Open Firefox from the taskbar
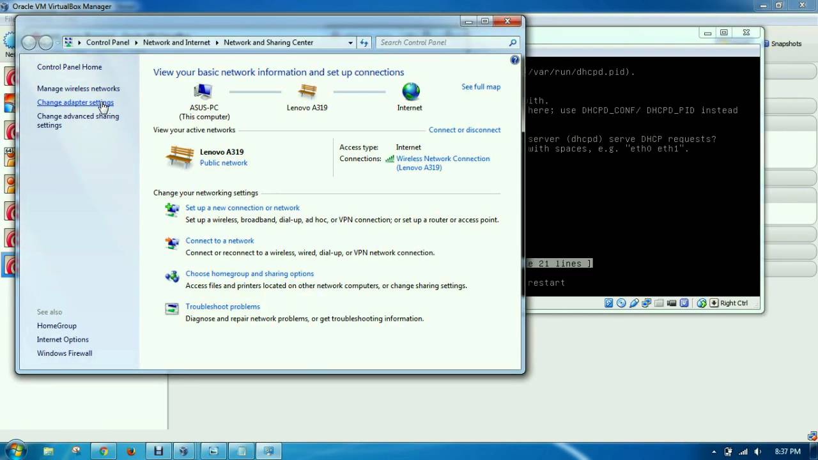The image size is (818, 460). point(131,451)
